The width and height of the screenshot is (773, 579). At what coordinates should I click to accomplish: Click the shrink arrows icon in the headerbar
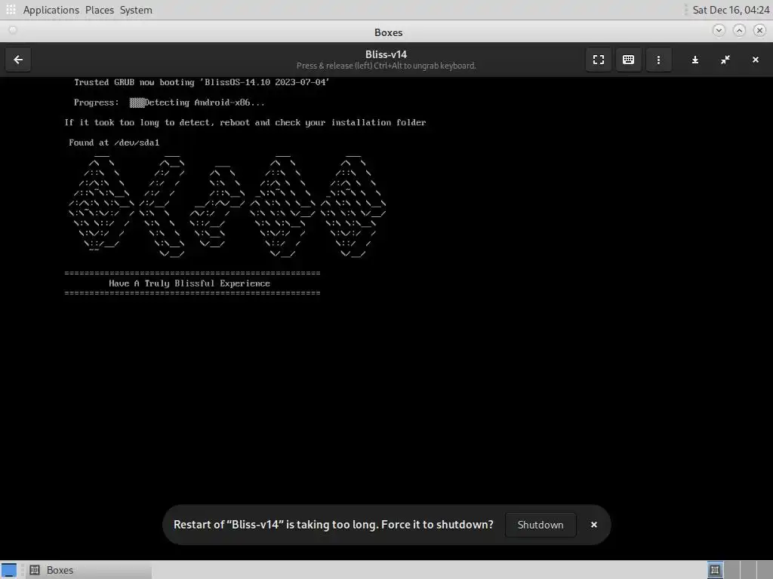tap(725, 60)
